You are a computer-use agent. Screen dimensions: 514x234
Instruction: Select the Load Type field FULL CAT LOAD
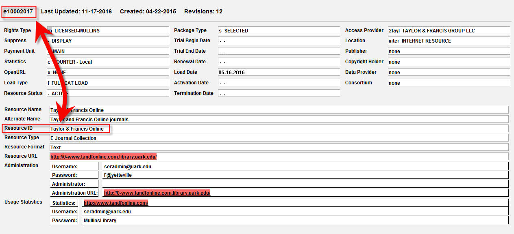coord(108,83)
